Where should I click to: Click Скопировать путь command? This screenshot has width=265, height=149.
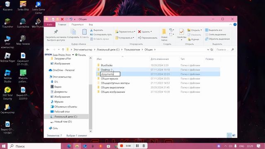tap(101, 34)
